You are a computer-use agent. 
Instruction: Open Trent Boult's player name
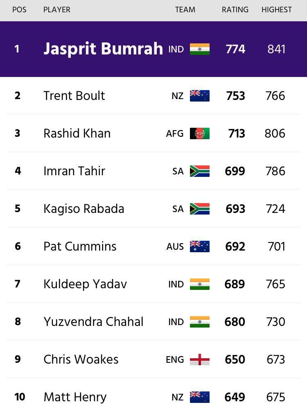[x=74, y=96]
